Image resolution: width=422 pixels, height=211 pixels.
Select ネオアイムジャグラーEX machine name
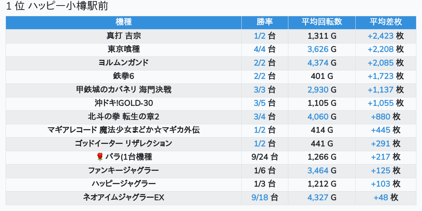coord(124,197)
